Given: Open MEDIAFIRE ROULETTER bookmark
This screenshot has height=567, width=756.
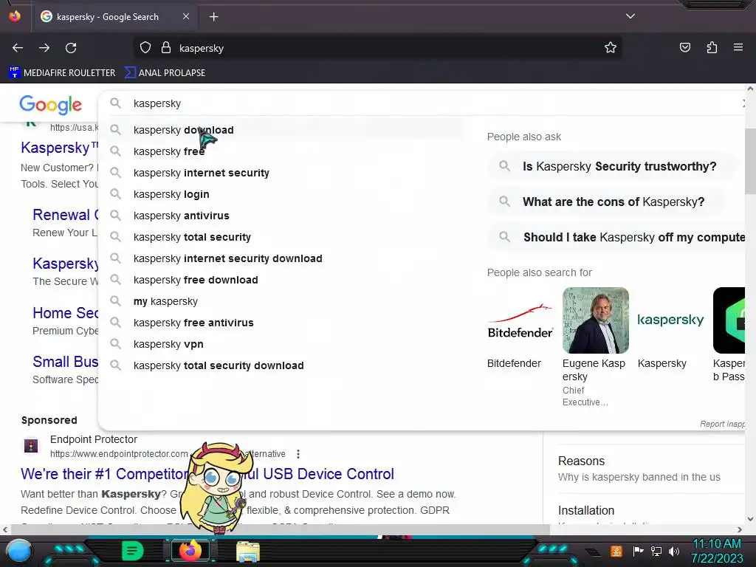Looking at the screenshot, I should [62, 73].
